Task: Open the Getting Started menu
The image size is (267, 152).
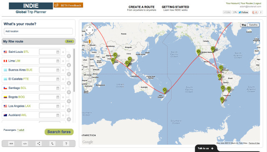Action: point(175,8)
